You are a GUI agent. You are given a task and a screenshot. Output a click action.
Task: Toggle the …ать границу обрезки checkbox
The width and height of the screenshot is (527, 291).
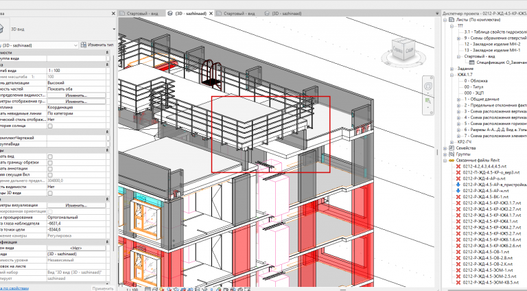pyautogui.click(x=50, y=163)
